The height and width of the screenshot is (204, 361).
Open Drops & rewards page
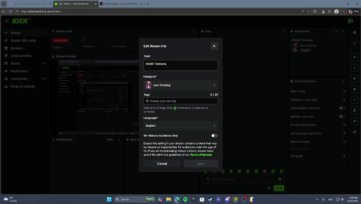[24, 86]
